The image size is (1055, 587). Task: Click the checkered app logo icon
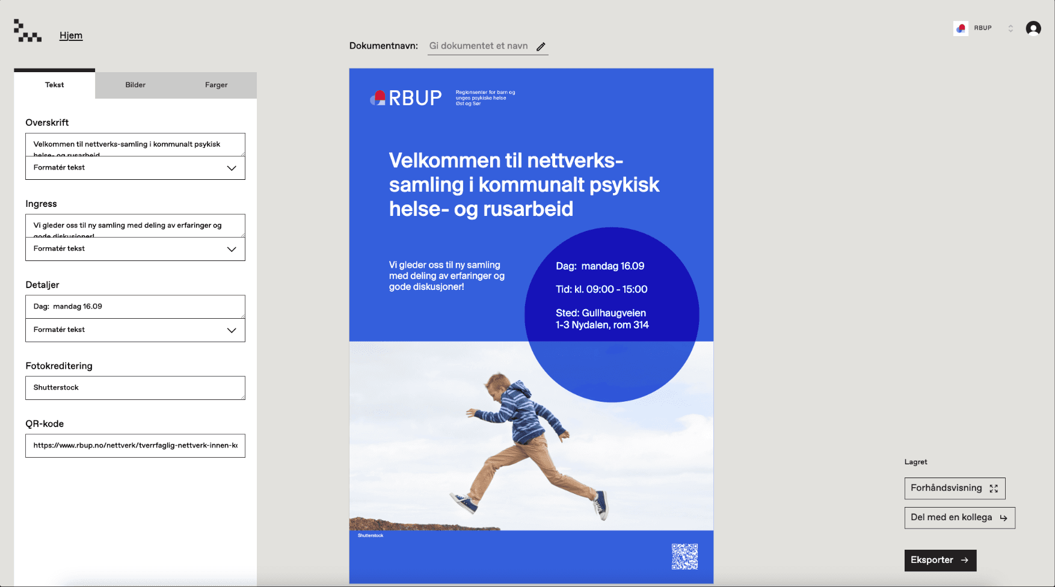tap(28, 31)
